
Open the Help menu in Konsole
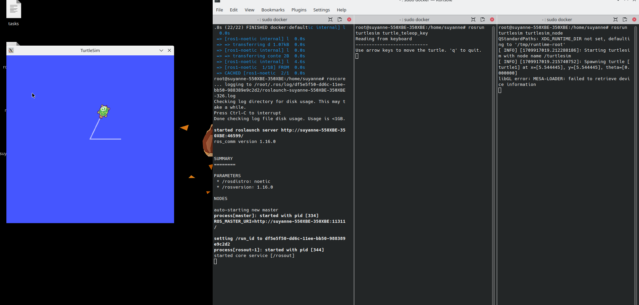(x=341, y=10)
